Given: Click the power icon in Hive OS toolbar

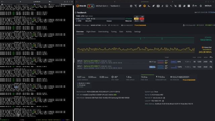Looking at the screenshot, I should click(131, 6).
